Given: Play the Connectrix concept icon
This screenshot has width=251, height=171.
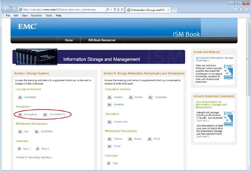Looking at the screenshot, I should click(150, 97).
